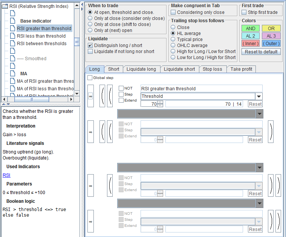Viewport: 286px width, 237px height.
Task: Select 'High for Long / Low for Short'
Action: [x=173, y=51]
